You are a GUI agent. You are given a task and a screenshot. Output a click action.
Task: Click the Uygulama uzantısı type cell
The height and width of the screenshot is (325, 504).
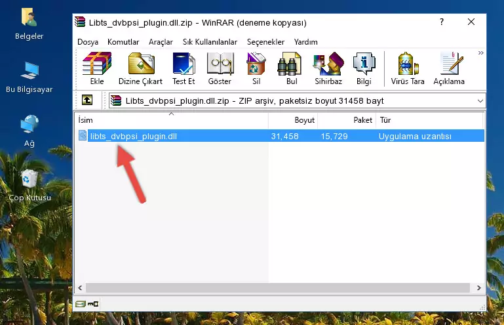pyautogui.click(x=415, y=137)
